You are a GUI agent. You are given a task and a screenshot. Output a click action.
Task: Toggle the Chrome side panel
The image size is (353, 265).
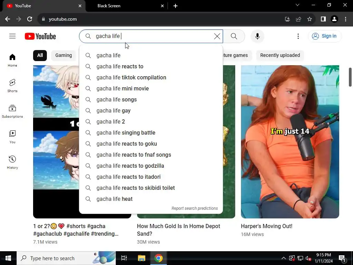[323, 19]
